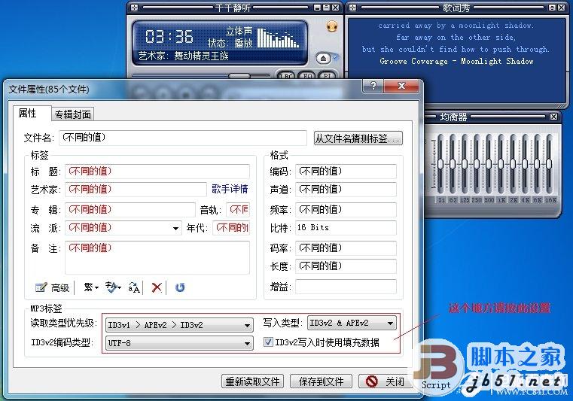The width and height of the screenshot is (573, 401).
Task: Click the 保存到文件 button
Action: [322, 381]
